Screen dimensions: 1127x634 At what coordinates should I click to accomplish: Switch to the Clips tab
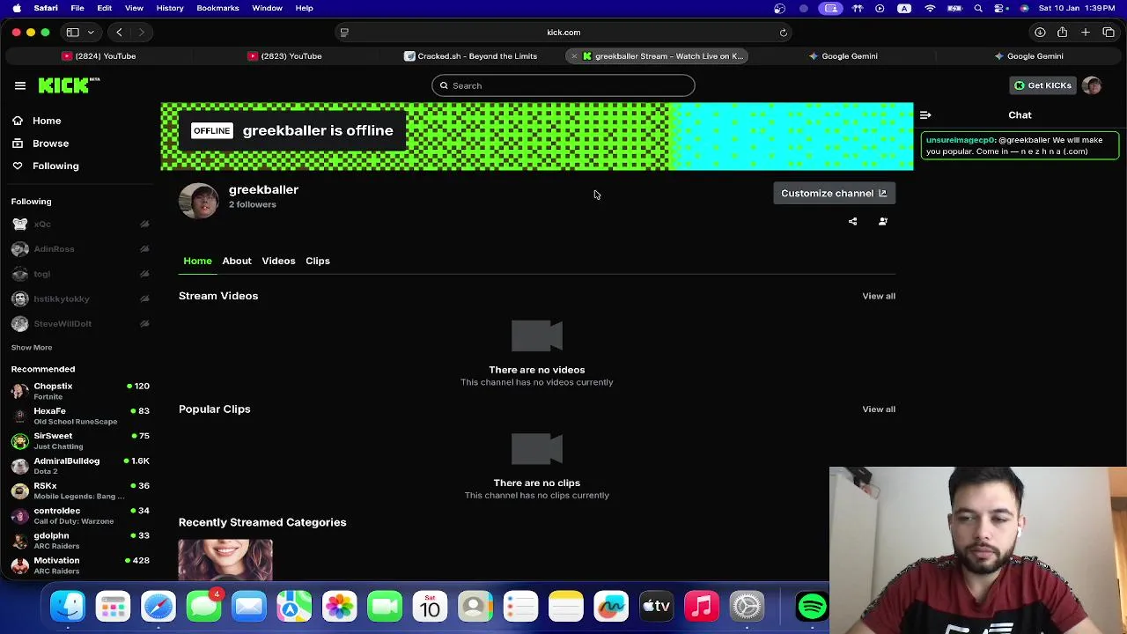point(318,261)
